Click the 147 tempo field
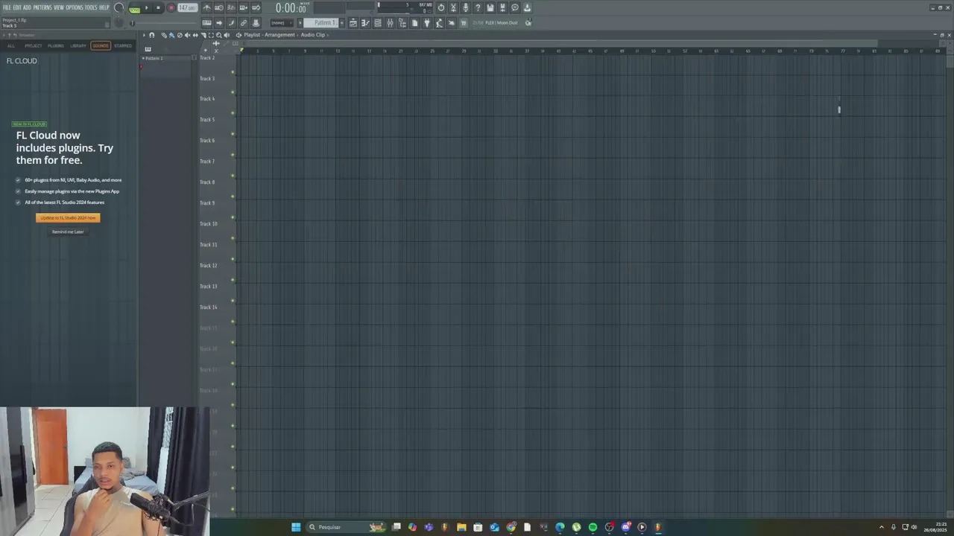This screenshot has width=954, height=536. pyautogui.click(x=187, y=7)
